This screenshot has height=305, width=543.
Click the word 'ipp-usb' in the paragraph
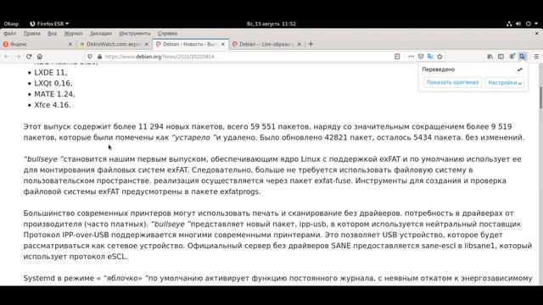tap(313, 224)
